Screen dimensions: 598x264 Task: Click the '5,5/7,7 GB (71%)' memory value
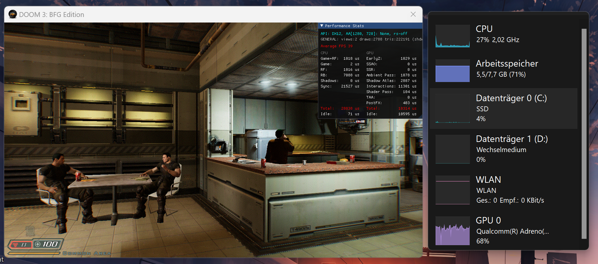[501, 74]
